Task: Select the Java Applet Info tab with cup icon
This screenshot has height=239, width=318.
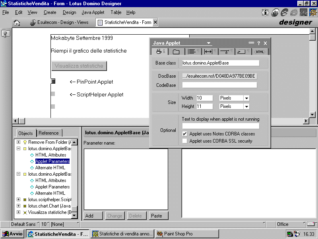Action: 160,52
